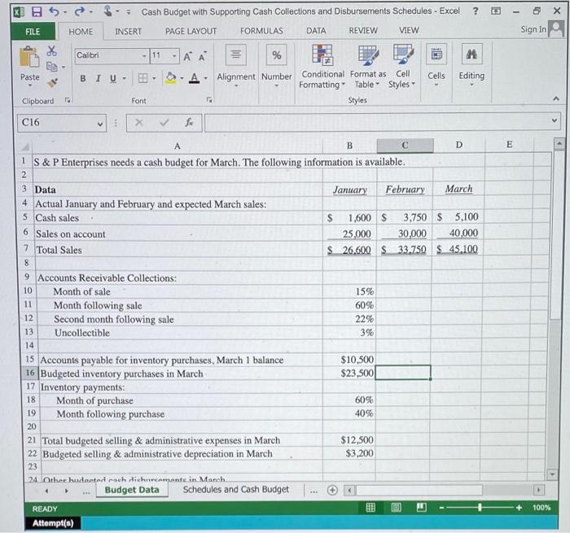Select the Budget Data sheet tab
The image size is (570, 533).
pyautogui.click(x=132, y=490)
